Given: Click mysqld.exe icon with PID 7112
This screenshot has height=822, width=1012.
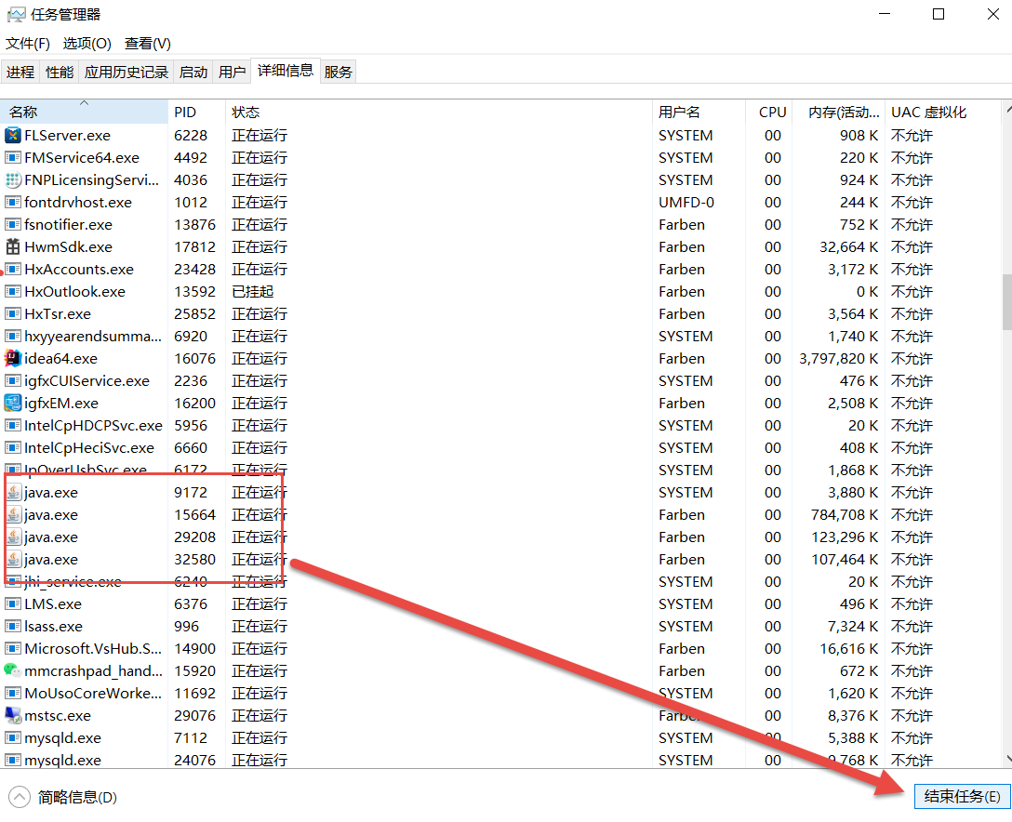Looking at the screenshot, I should [x=13, y=738].
